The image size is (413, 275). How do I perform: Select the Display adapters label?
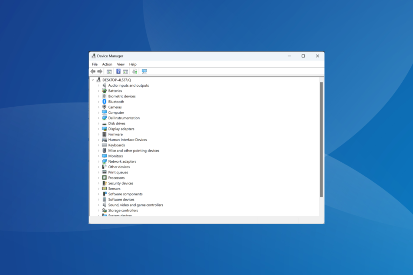[x=121, y=129]
